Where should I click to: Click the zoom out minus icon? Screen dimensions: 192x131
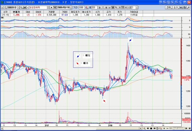[167, 128]
